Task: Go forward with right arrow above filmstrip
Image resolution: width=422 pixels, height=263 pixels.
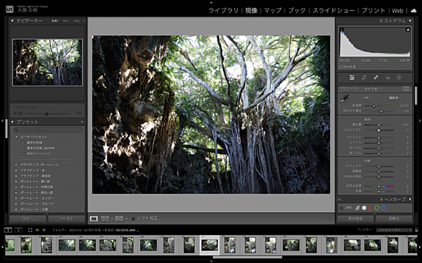Action: point(44,230)
